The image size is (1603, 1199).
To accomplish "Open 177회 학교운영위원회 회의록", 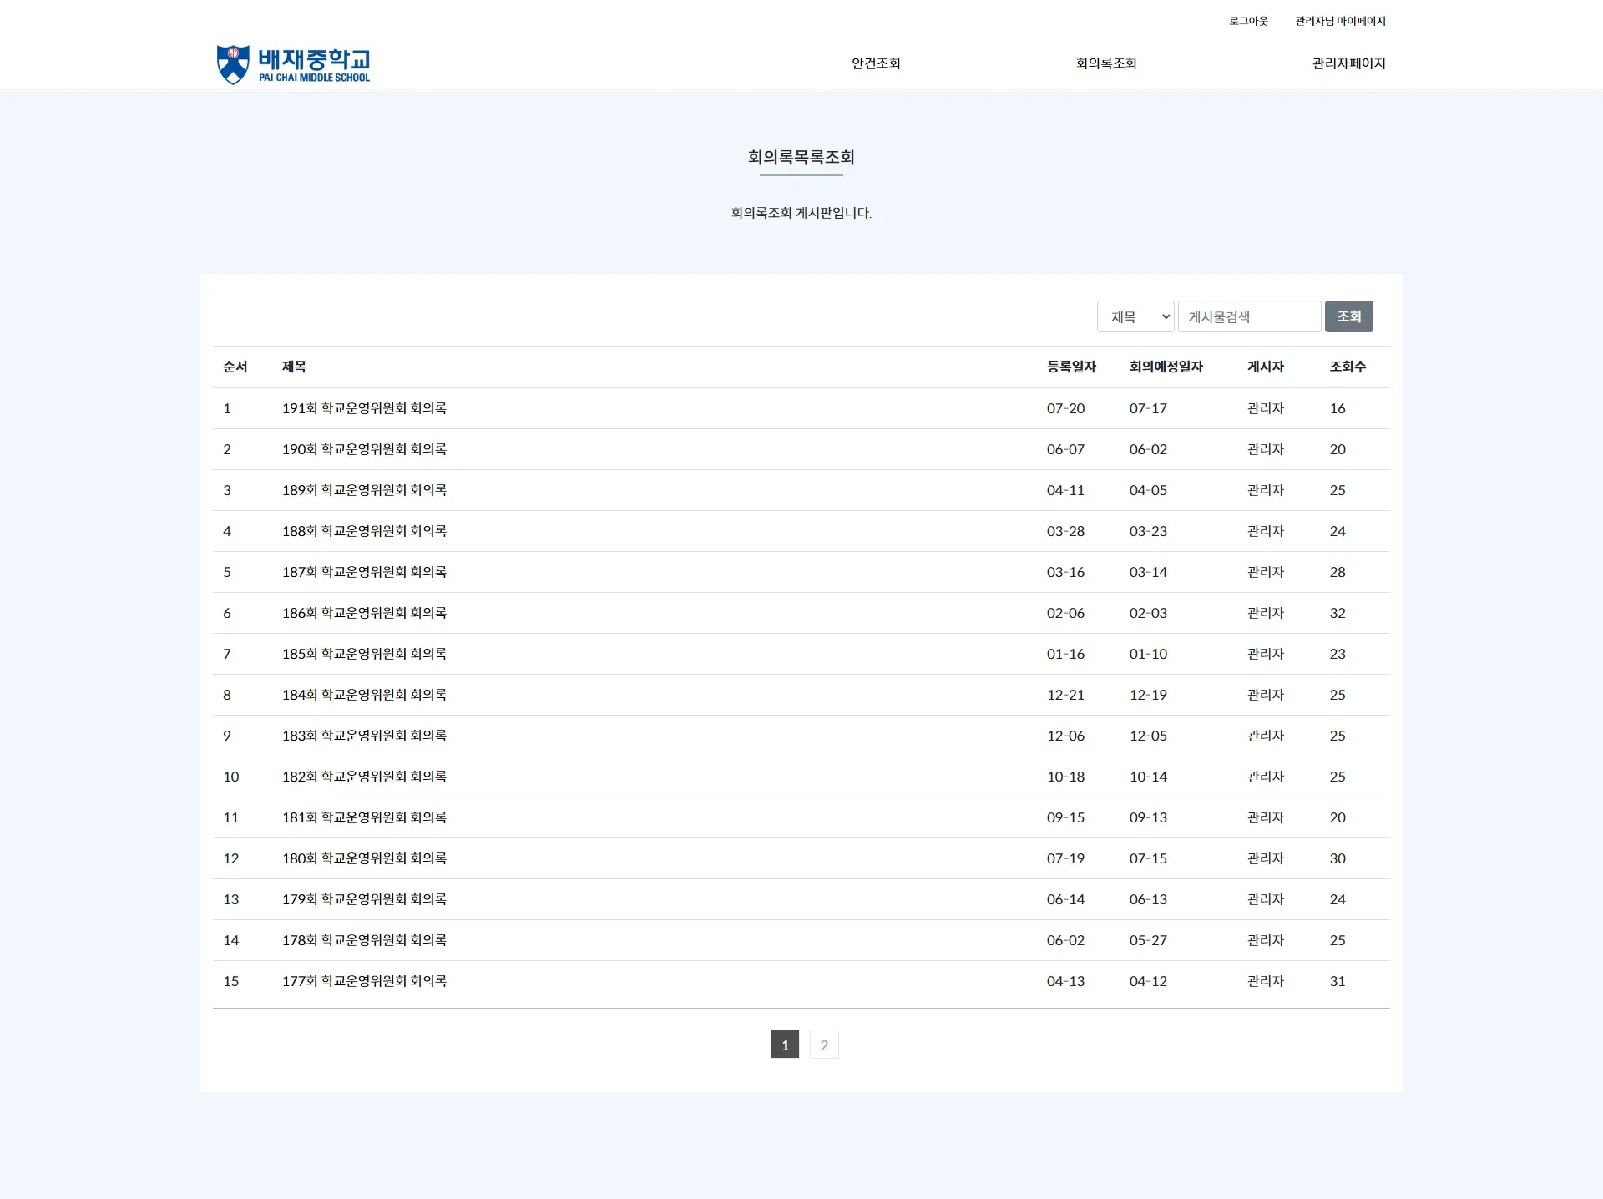I will point(364,981).
